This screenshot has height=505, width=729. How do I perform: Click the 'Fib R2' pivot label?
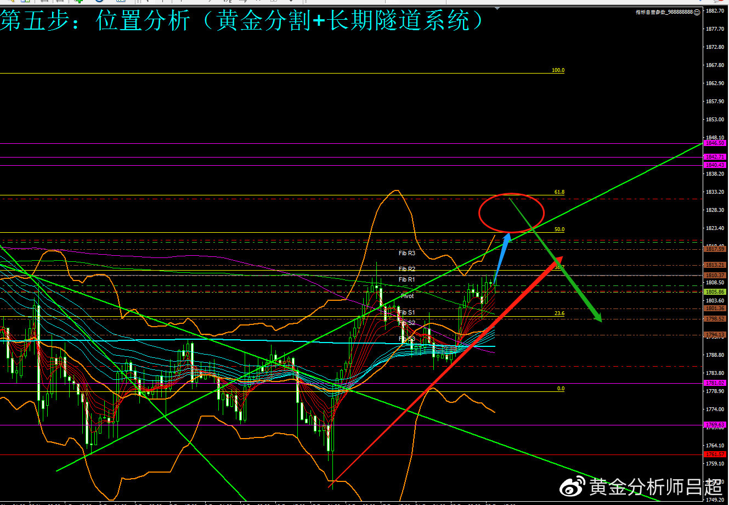[x=407, y=269]
